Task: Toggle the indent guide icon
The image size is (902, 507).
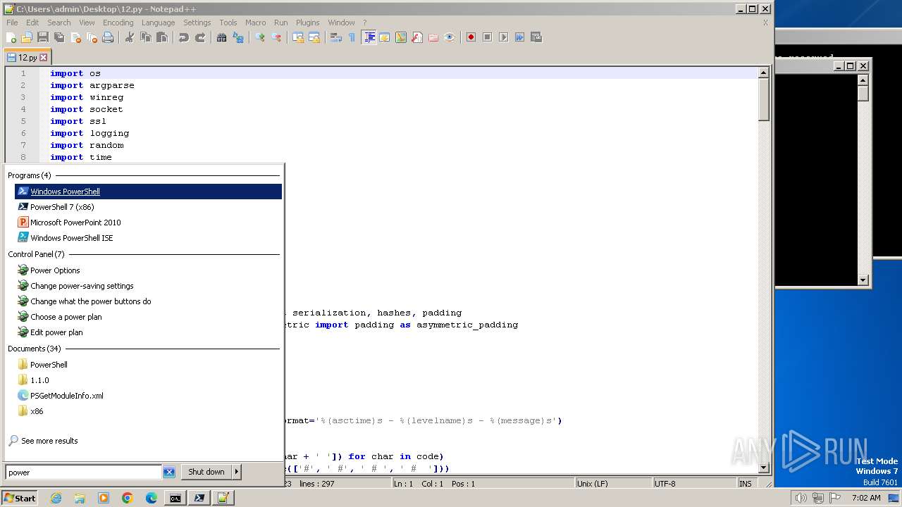Action: [x=369, y=37]
